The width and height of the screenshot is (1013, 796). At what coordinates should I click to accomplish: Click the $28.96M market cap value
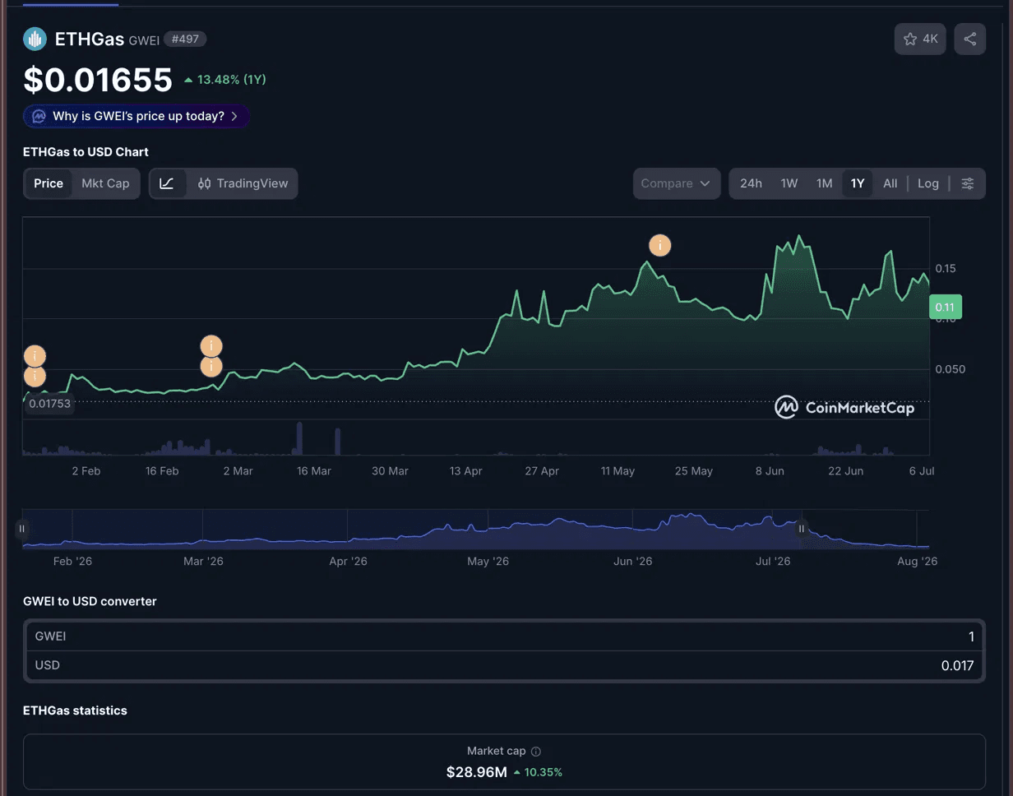click(x=477, y=772)
